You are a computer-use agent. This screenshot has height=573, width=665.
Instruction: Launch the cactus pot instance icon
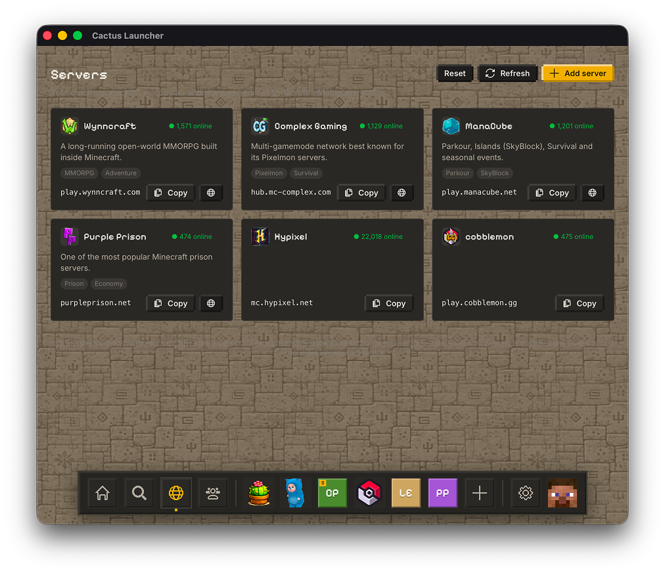[x=259, y=492]
